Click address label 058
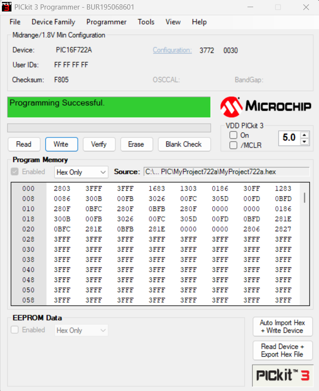The image size is (319, 391). pos(29,300)
